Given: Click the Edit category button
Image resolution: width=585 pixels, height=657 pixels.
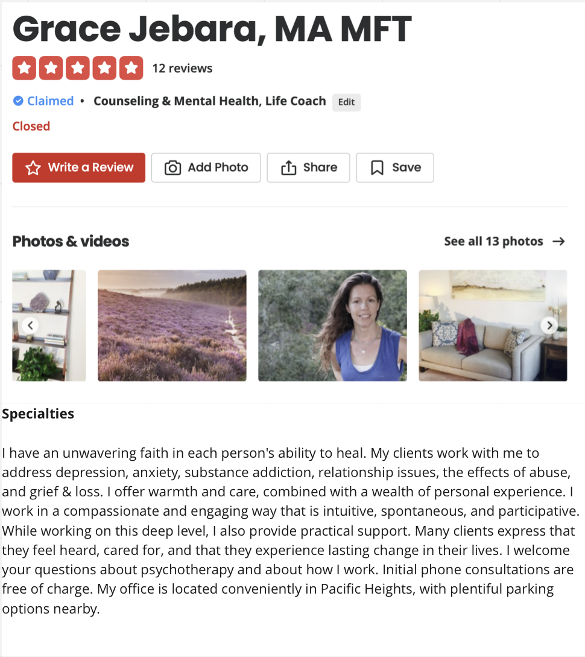Looking at the screenshot, I should [x=347, y=102].
